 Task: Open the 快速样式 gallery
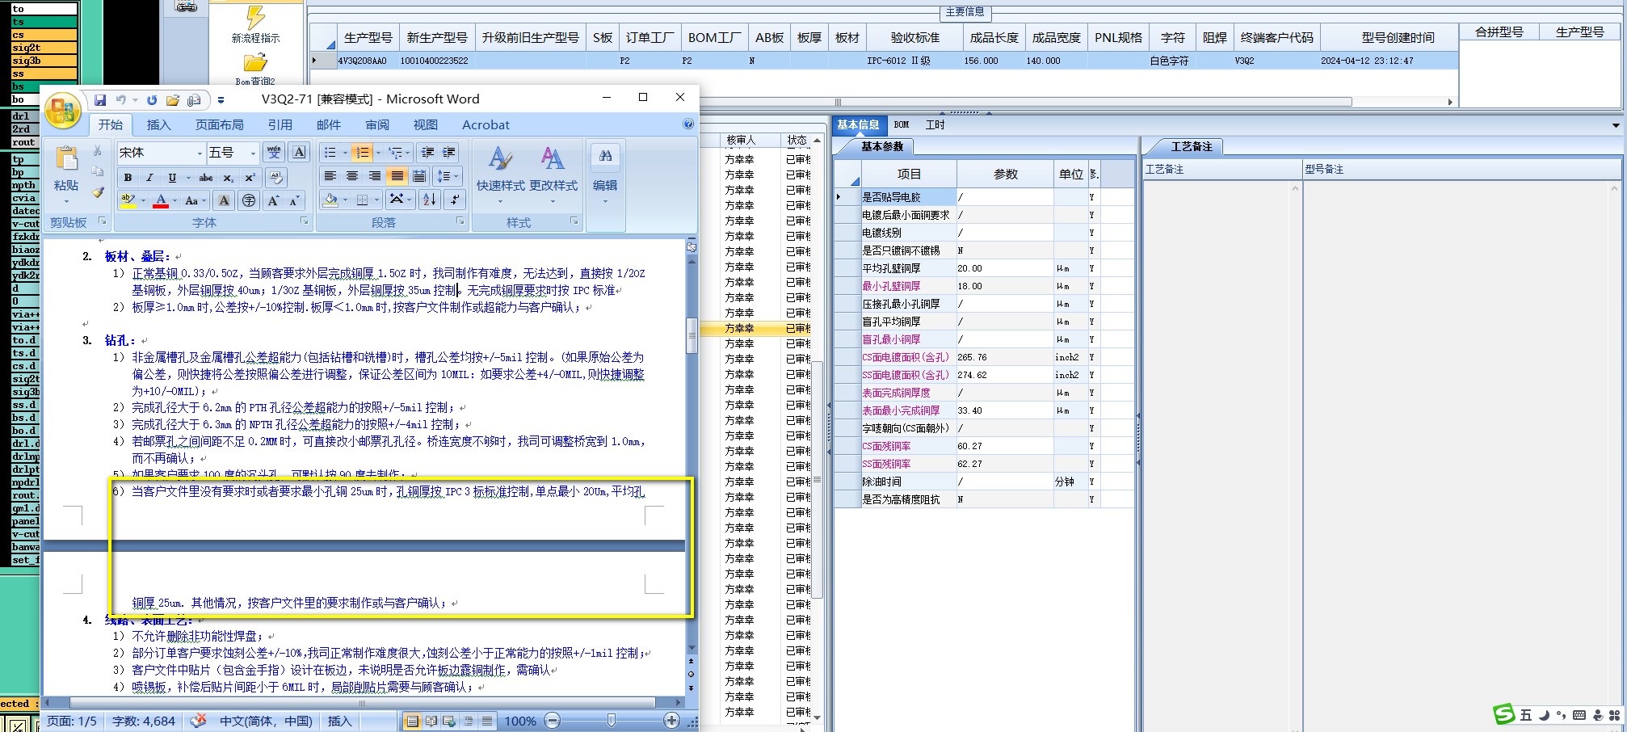click(x=500, y=174)
